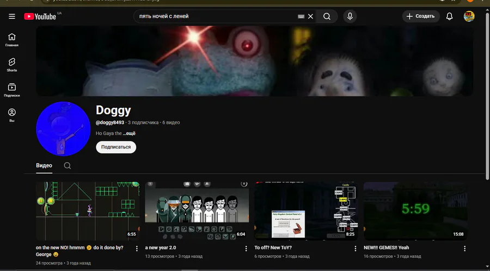The height and width of the screenshot is (271, 490).
Task: Open video title 'a new year 2.0'
Action: point(161,248)
